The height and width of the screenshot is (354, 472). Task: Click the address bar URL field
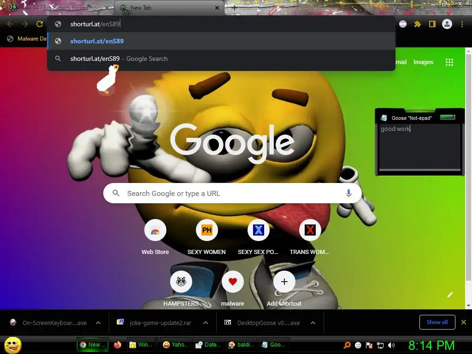(x=221, y=24)
